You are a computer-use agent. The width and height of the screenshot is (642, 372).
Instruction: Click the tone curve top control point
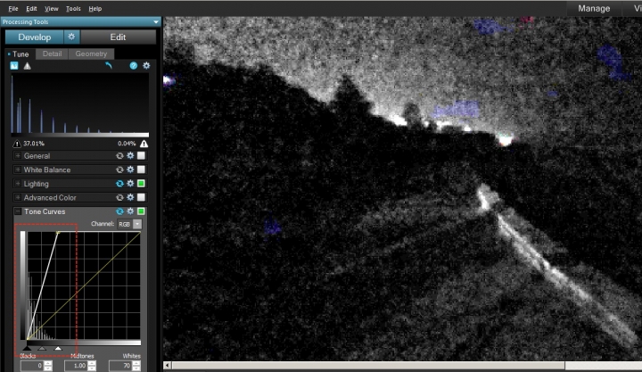coord(58,233)
